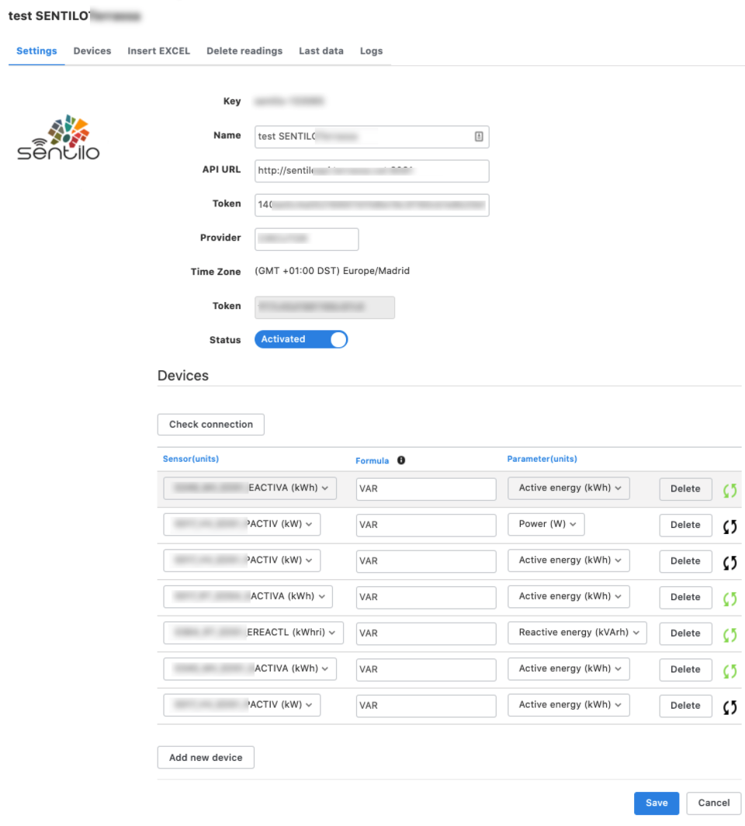Open the PACTIV (kW) sensor dropdown in the second row
745x826 pixels.
pyautogui.click(x=241, y=524)
